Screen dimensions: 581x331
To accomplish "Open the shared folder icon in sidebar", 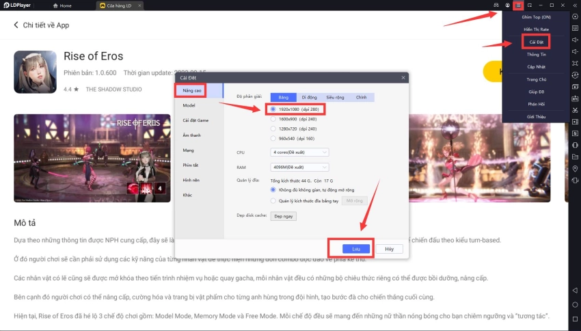I will tap(575, 157).
